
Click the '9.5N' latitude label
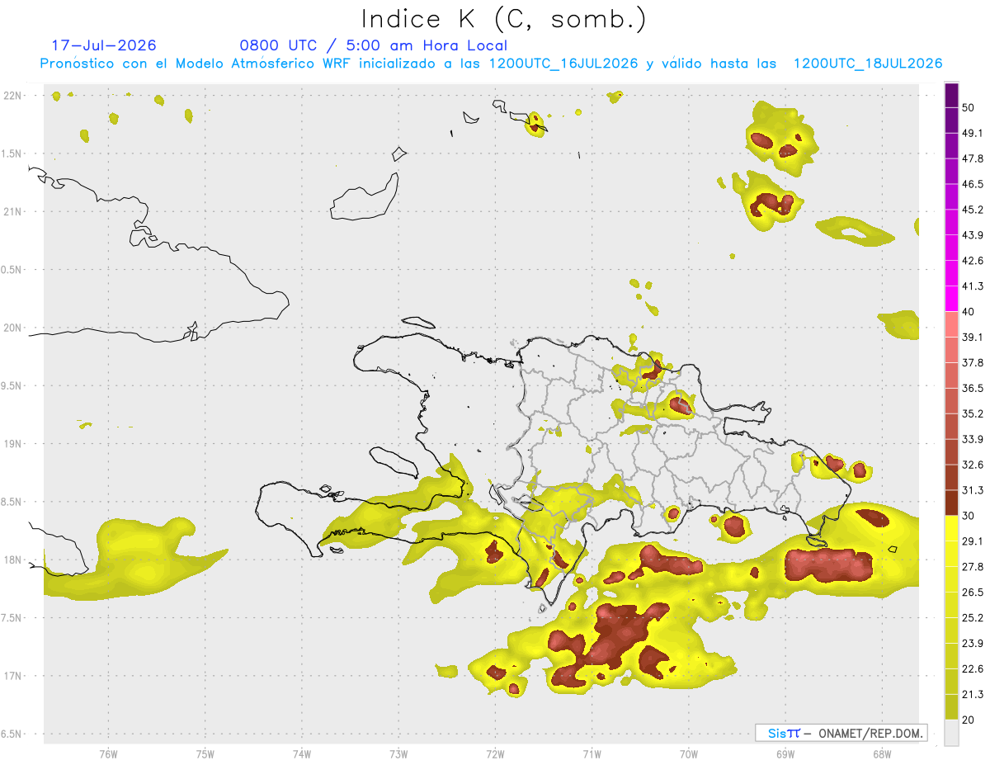point(12,386)
